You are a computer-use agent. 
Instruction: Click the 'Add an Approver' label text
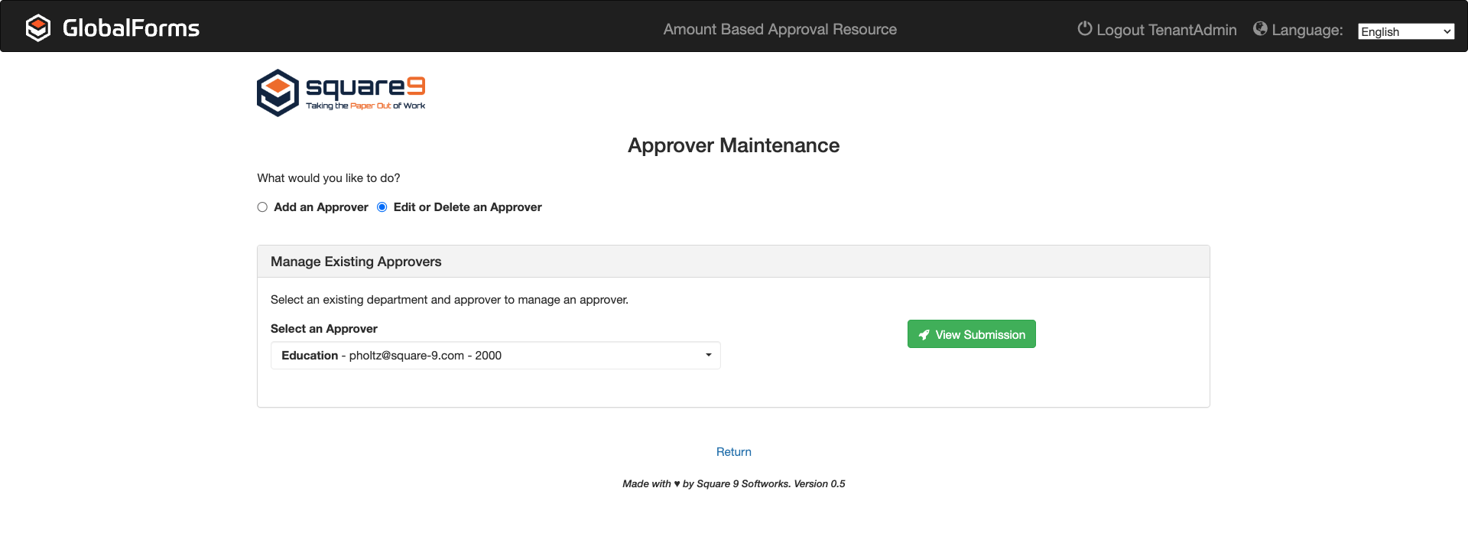[x=320, y=207]
